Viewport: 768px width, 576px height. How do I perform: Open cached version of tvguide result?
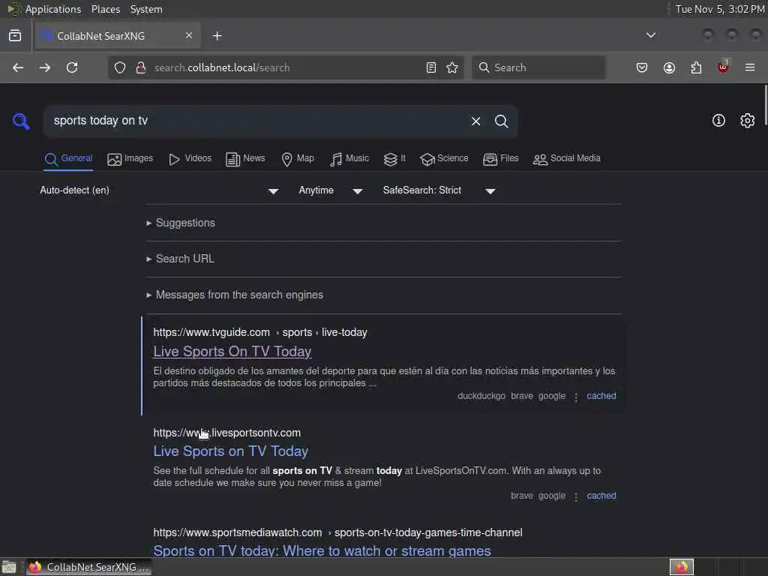(x=601, y=396)
